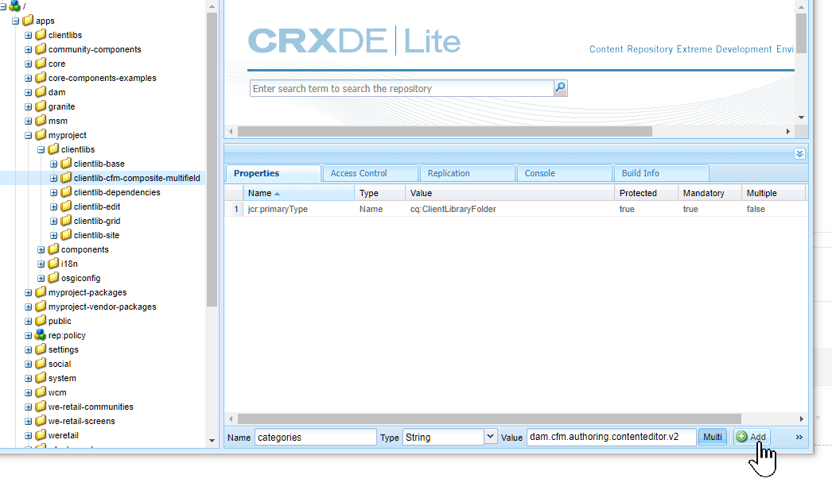Screen dimensions: 832x490
Task: Select the we-retail-screens tree item
Action: click(x=81, y=421)
